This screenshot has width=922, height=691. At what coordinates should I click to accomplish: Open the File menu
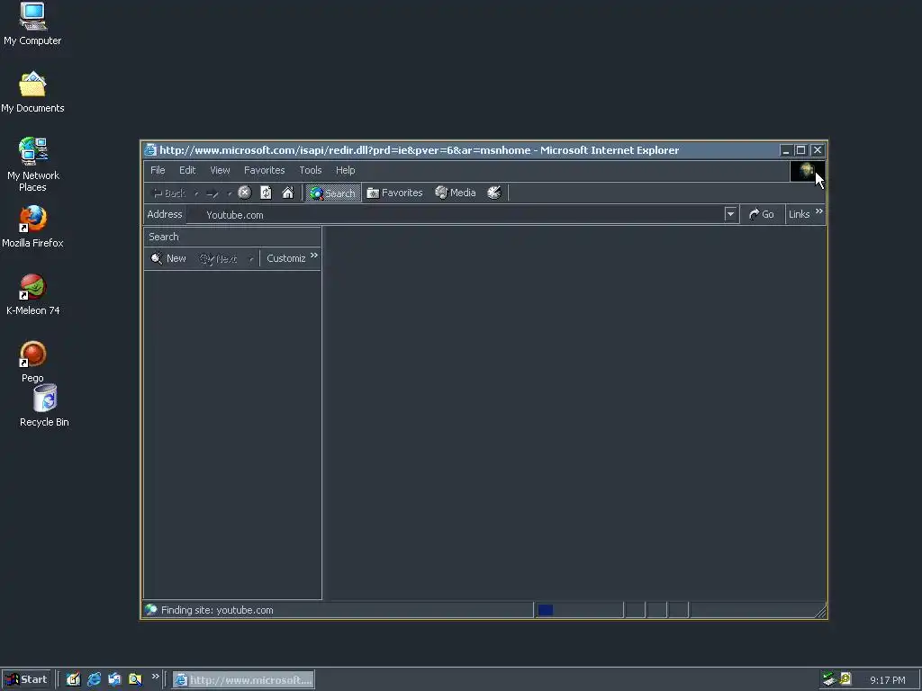click(x=158, y=170)
